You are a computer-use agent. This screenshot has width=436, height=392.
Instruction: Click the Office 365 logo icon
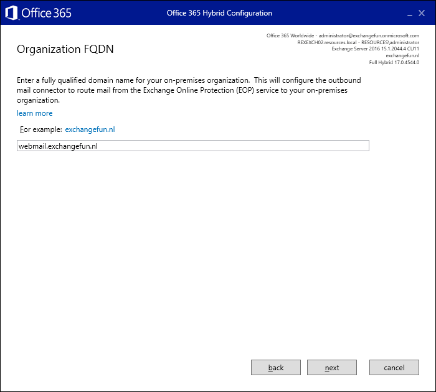(11, 12)
